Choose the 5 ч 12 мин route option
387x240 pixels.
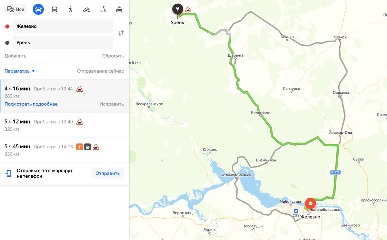pyautogui.click(x=64, y=125)
